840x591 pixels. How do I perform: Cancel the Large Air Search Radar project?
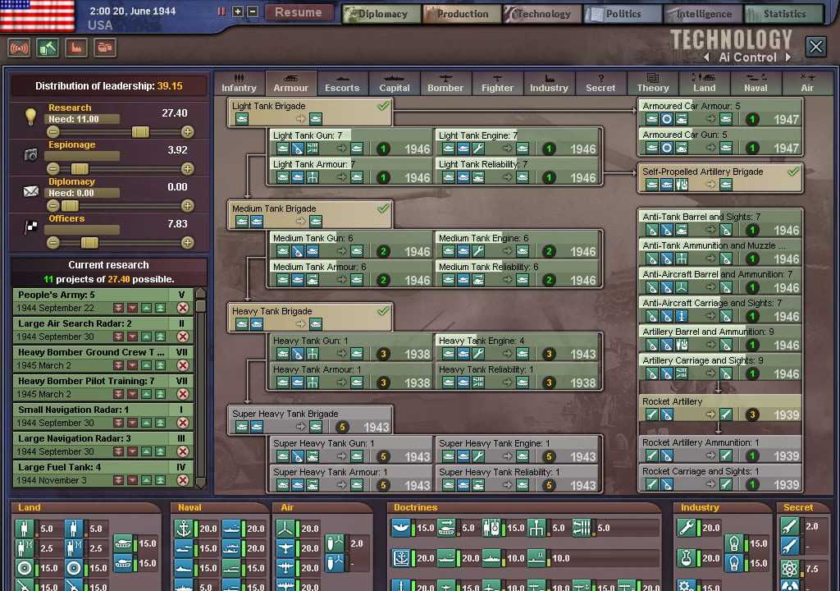pyautogui.click(x=183, y=337)
